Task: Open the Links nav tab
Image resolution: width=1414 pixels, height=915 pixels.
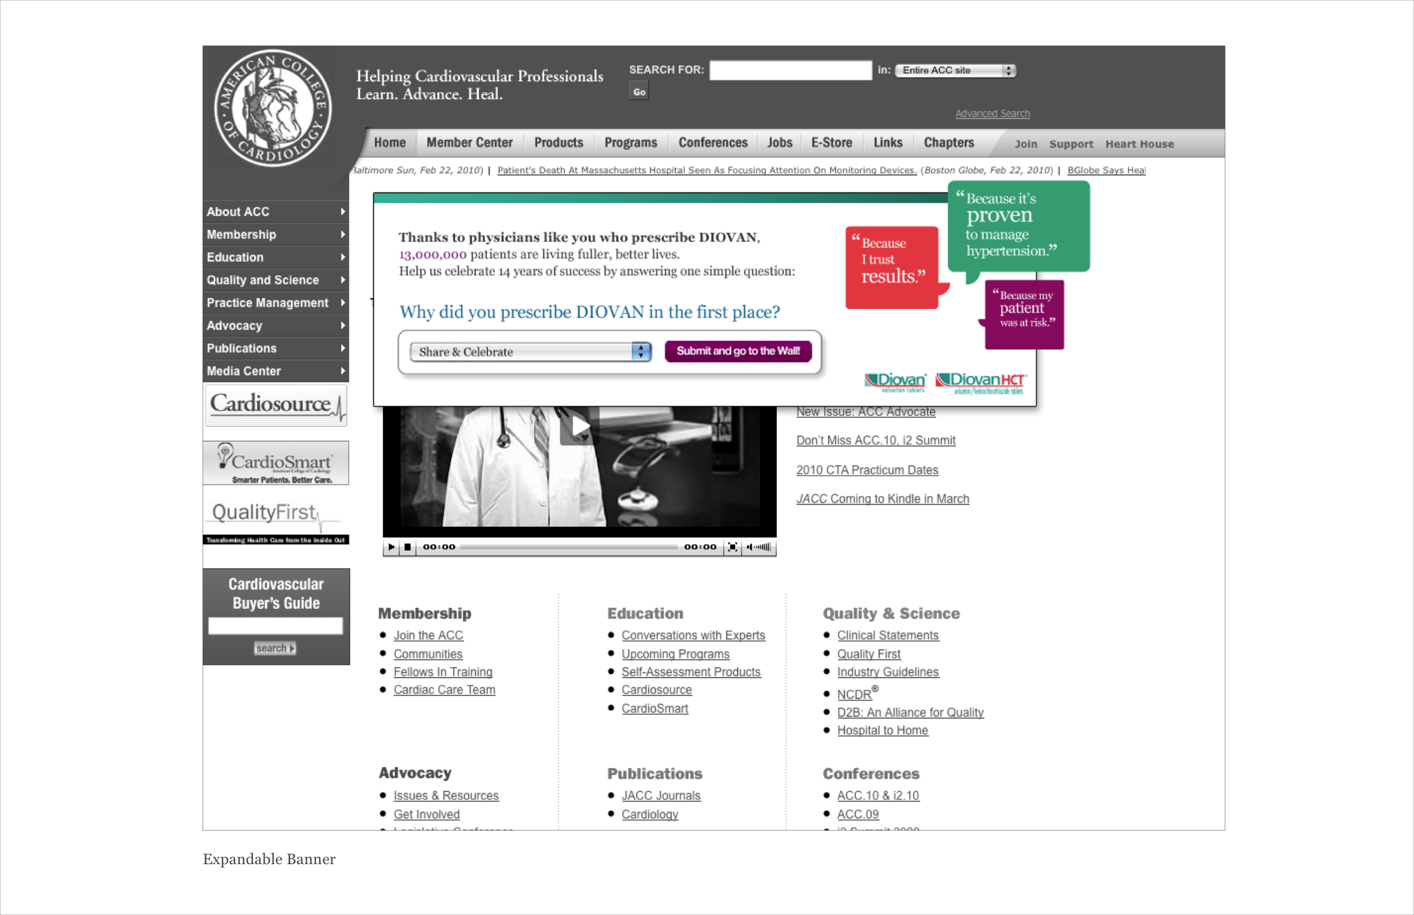Action: tap(888, 143)
